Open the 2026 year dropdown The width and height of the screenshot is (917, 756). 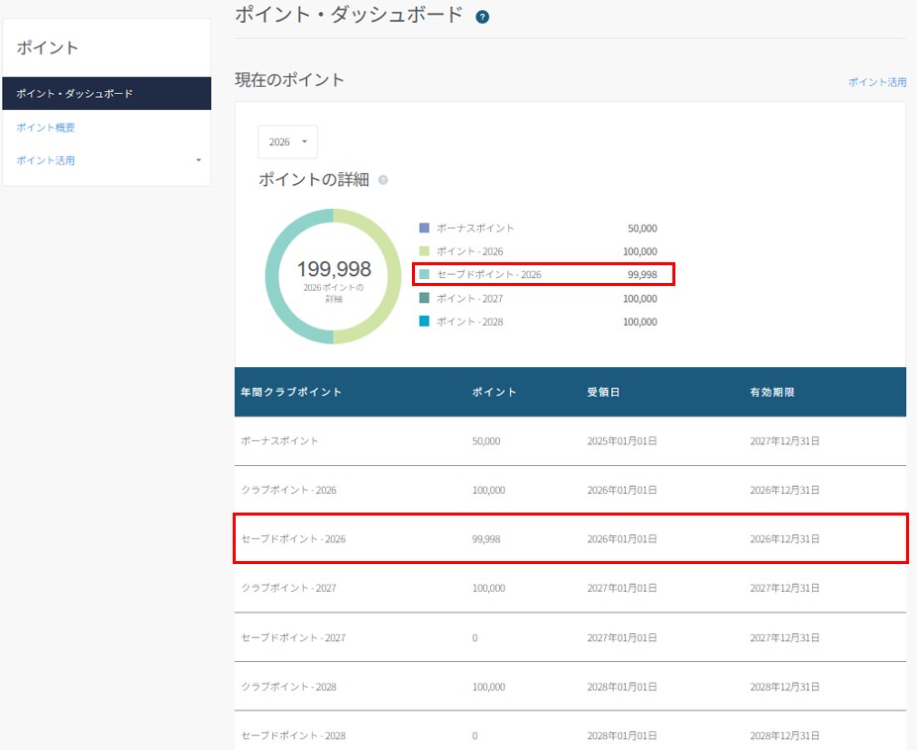pyautogui.click(x=287, y=142)
